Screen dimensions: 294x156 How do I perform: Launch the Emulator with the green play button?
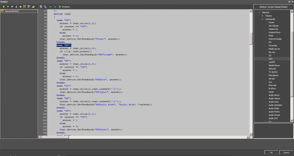click(x=60, y=7)
